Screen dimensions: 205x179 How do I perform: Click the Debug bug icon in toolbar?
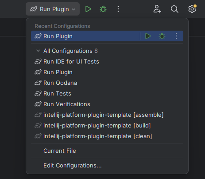point(103,9)
